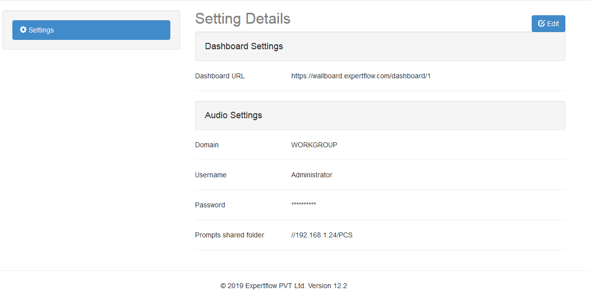
Task: Expand the Dashboard Settings section header
Action: click(244, 46)
